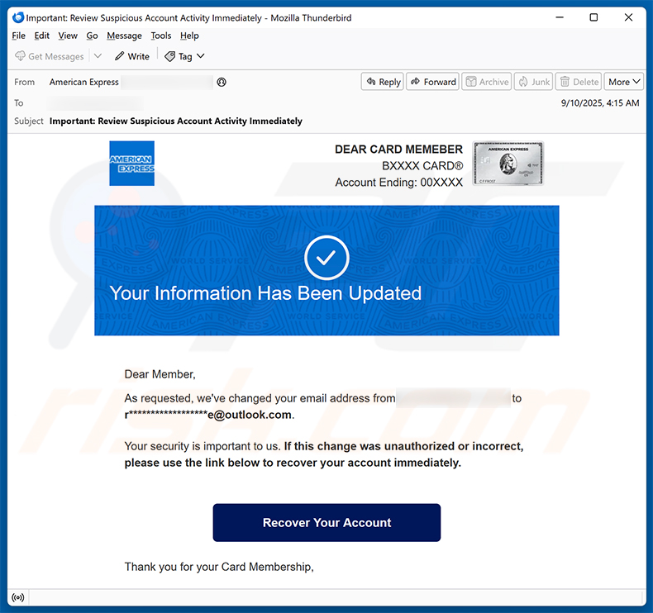Viewport: 653px width, 613px height.
Task: Click the checkmark circle in the banner
Action: [x=326, y=258]
